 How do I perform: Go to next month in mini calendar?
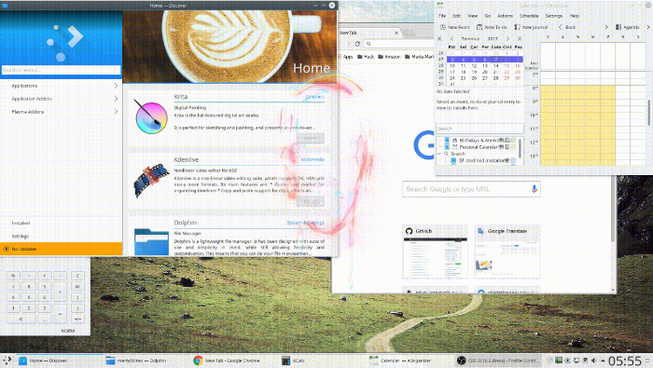507,39
